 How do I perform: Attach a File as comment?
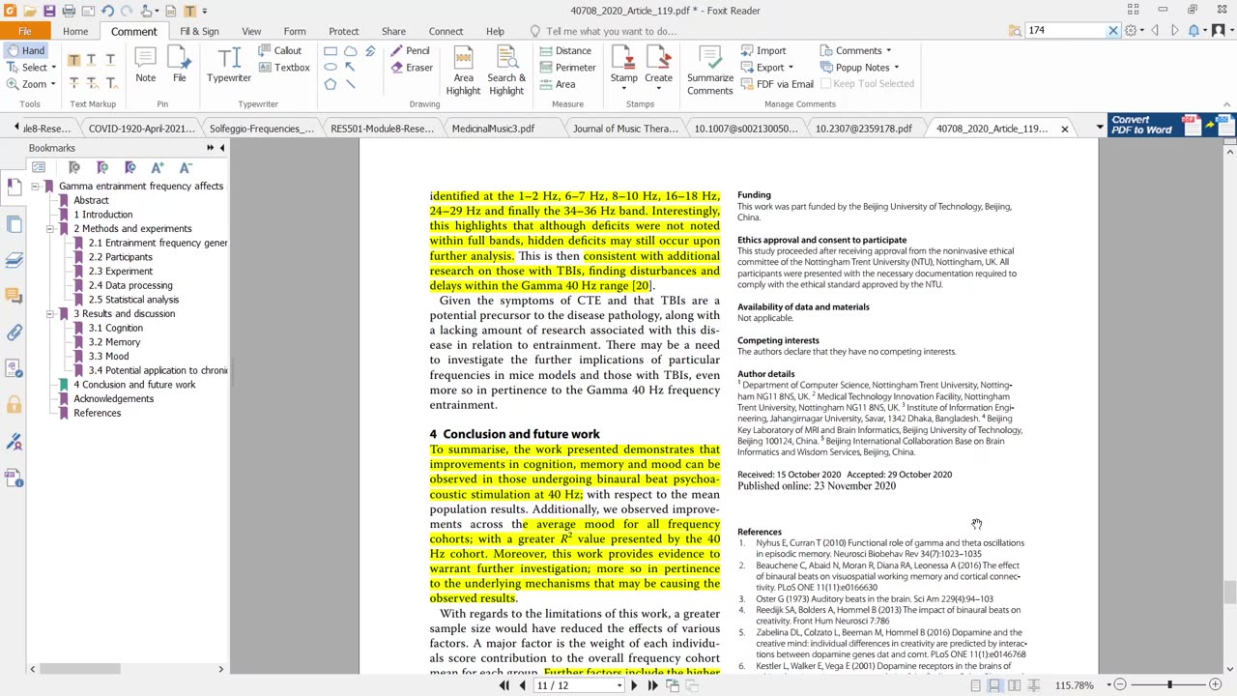coord(179,66)
